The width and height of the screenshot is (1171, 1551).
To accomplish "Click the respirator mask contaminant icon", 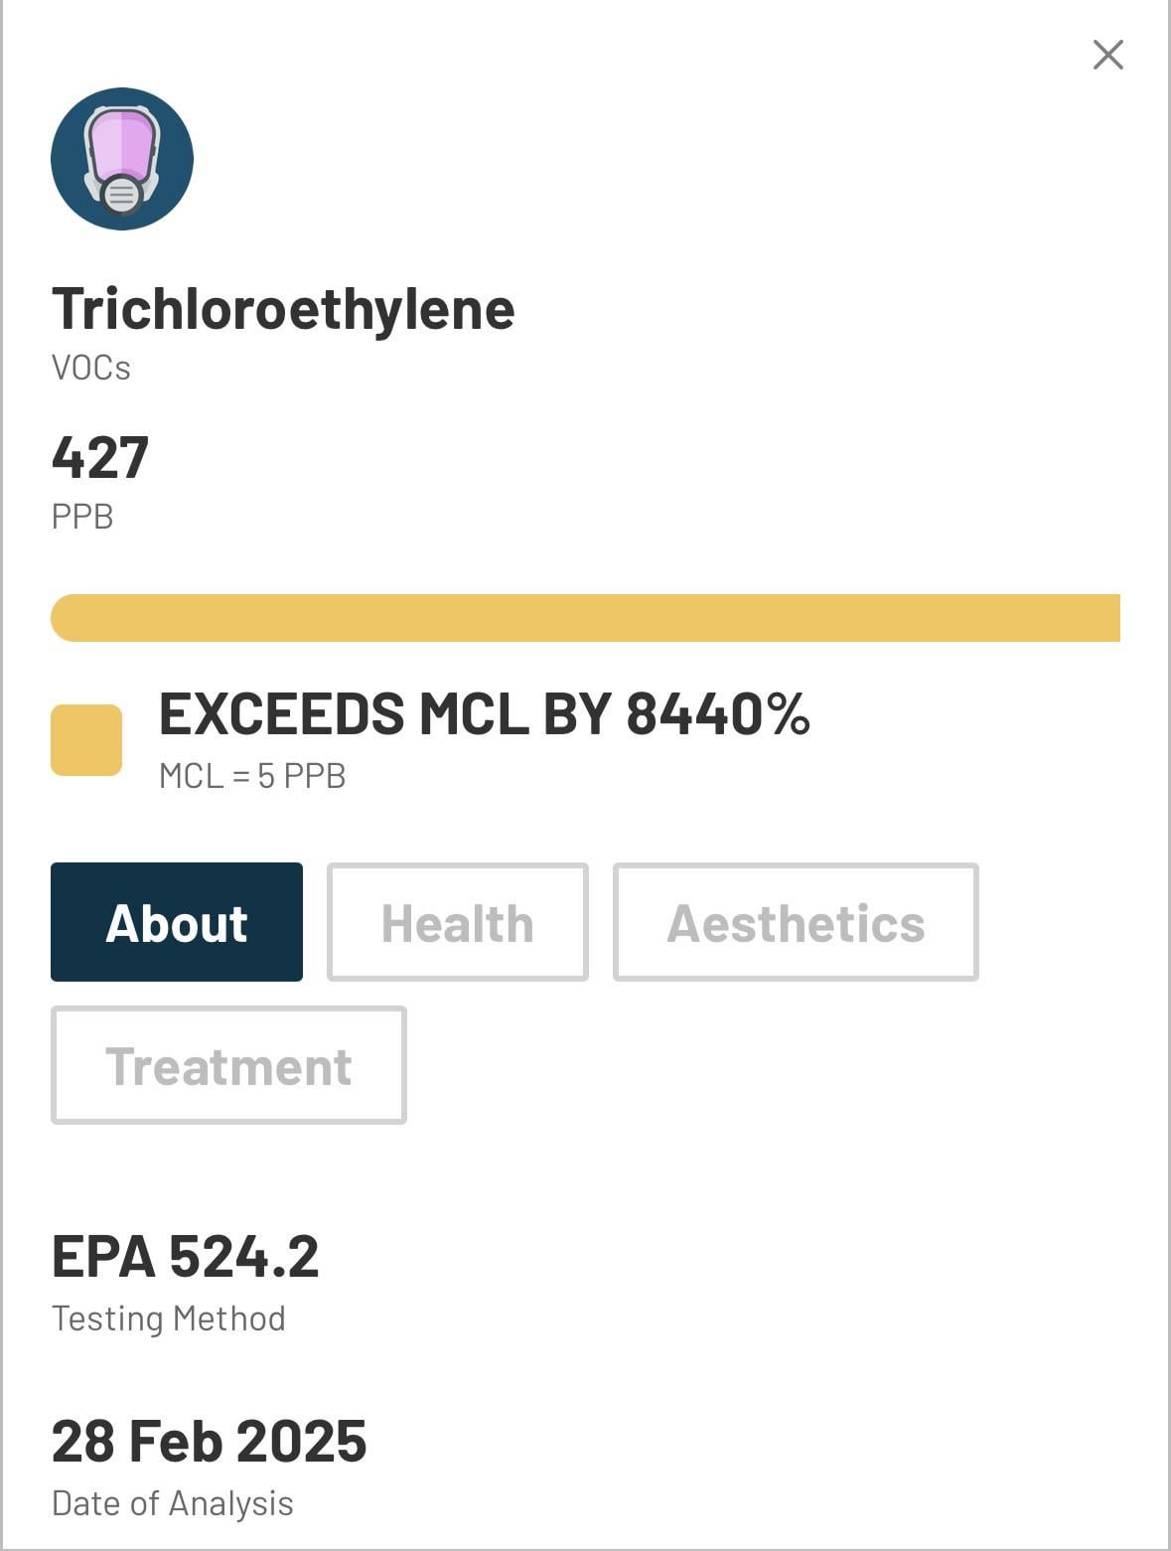I will click(x=121, y=159).
